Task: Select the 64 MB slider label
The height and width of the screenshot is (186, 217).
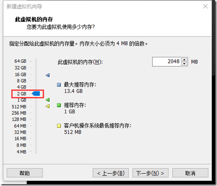Action: click(20, 126)
